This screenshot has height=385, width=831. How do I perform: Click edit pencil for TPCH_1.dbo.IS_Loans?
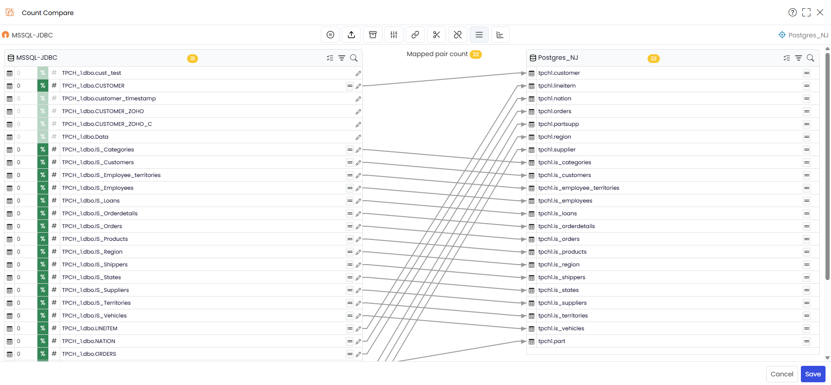(358, 201)
